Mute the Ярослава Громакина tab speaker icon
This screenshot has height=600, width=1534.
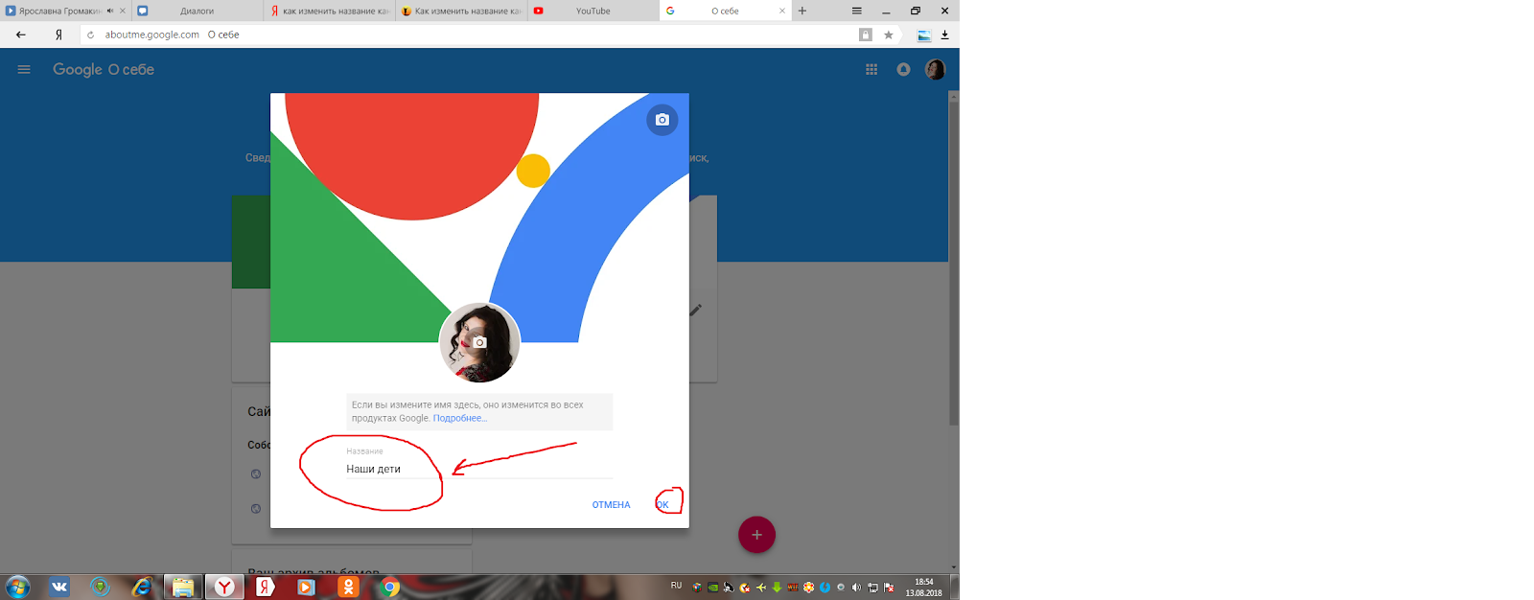110,11
